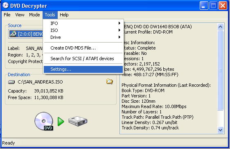This screenshot has width=230, height=149.
Task: Open the Help menu
Action: pos(64,15)
